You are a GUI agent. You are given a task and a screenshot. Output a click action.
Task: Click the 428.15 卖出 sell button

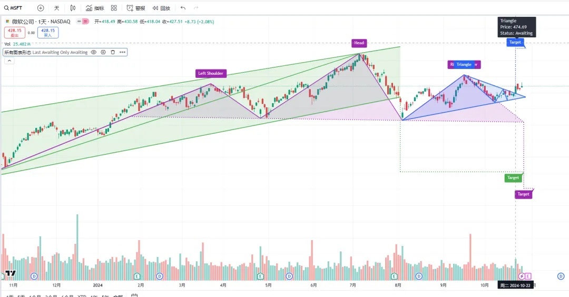click(14, 33)
